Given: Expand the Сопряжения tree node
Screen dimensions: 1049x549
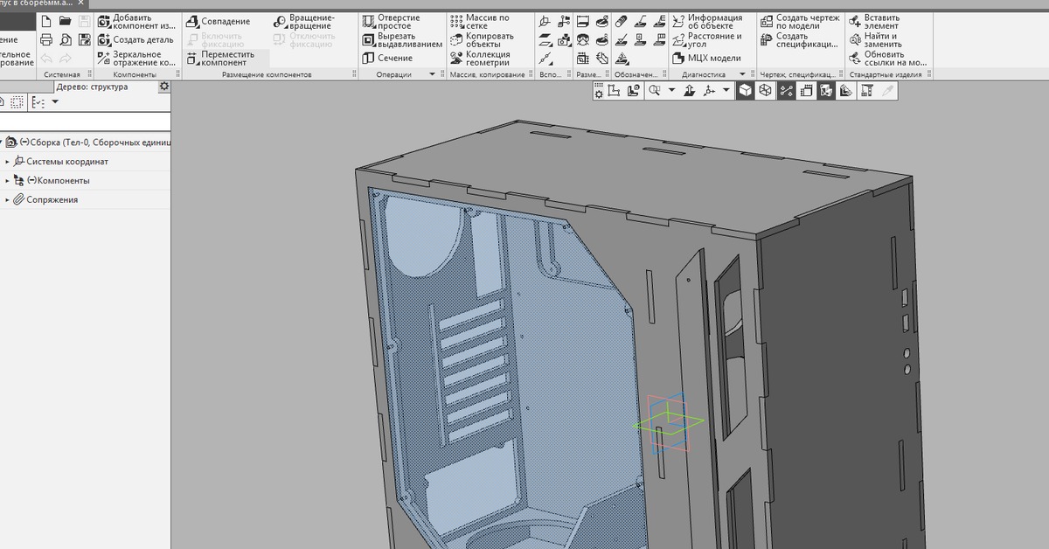Looking at the screenshot, I should pyautogui.click(x=7, y=200).
